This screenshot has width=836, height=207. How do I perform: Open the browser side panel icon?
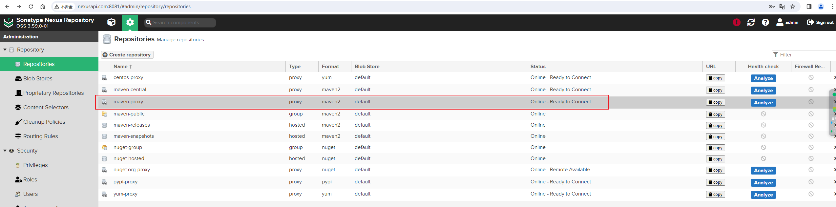tap(809, 7)
